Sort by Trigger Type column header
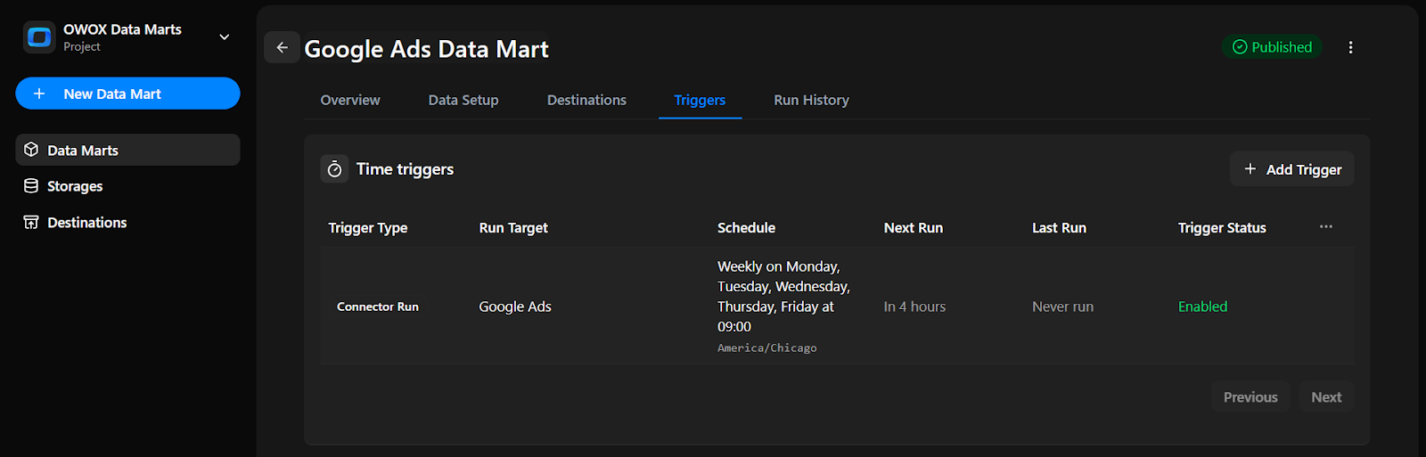The height and width of the screenshot is (457, 1426). pos(367,228)
